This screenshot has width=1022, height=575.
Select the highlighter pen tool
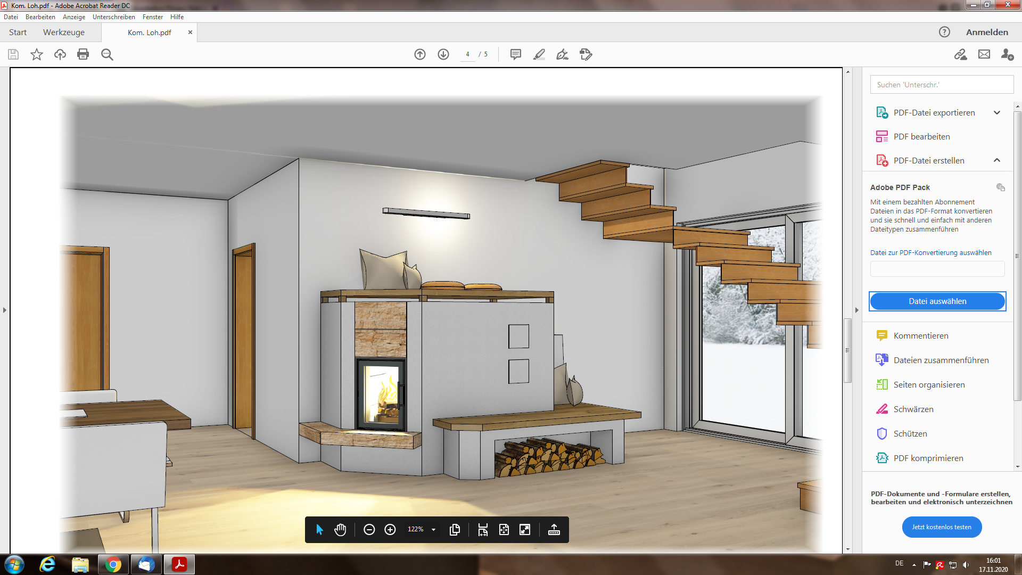(x=539, y=54)
